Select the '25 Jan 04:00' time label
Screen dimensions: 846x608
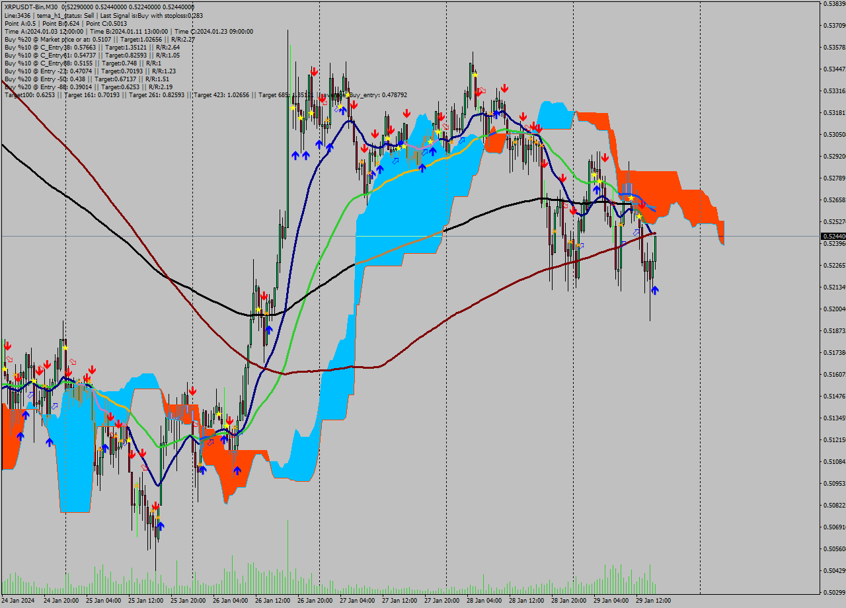click(x=104, y=601)
